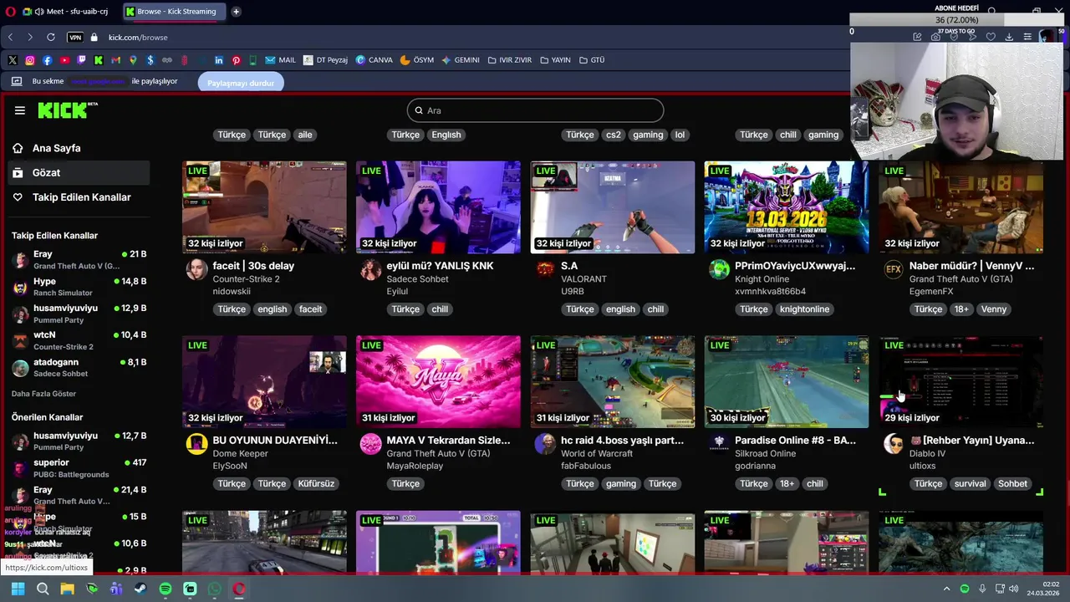Open the CANVA bookmark
Viewport: 1070px width, 602px height.
pos(374,60)
